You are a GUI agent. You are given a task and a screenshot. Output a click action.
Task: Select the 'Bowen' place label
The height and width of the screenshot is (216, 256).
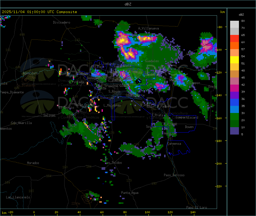[189, 127]
